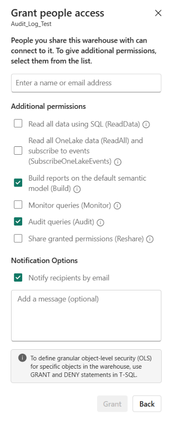The width and height of the screenshot is (170, 421).
Task: Tick Share granted permissions (Reshare) checkbox
Action: [x=18, y=239]
